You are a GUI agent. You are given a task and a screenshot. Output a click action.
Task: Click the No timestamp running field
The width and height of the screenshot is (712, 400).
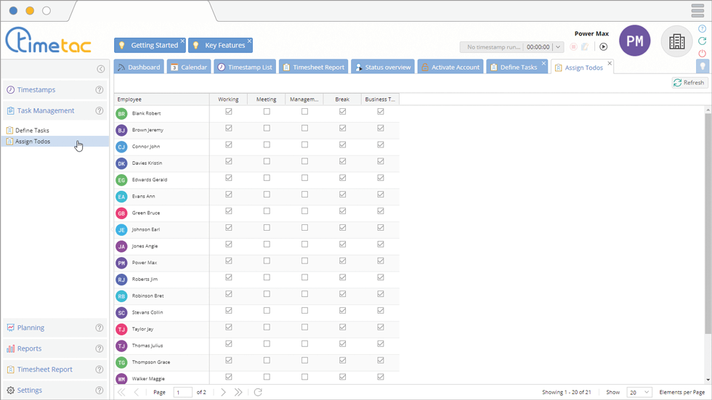493,46
